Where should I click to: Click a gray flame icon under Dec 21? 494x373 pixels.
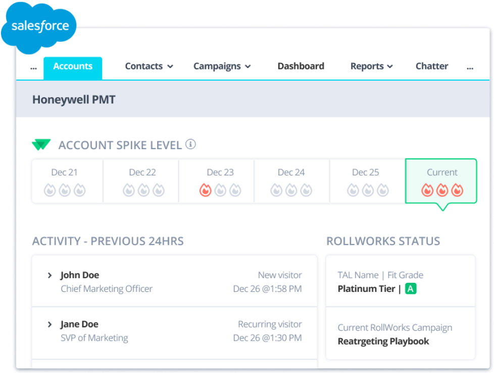[51, 190]
